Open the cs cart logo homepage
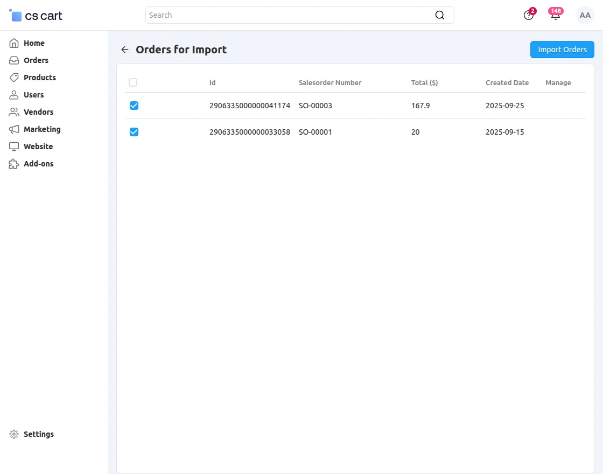The width and height of the screenshot is (603, 474). [35, 15]
